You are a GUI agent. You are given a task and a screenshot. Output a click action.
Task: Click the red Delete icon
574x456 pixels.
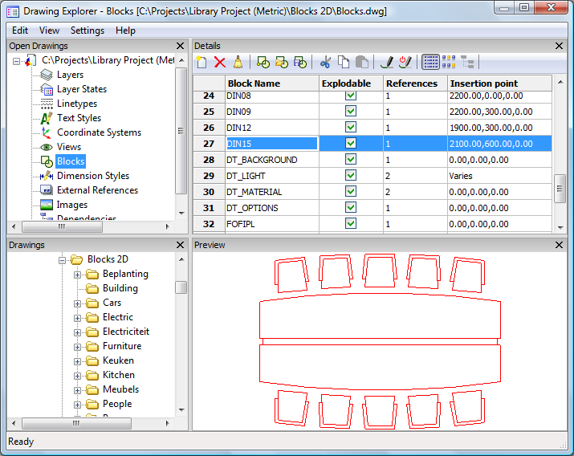220,62
